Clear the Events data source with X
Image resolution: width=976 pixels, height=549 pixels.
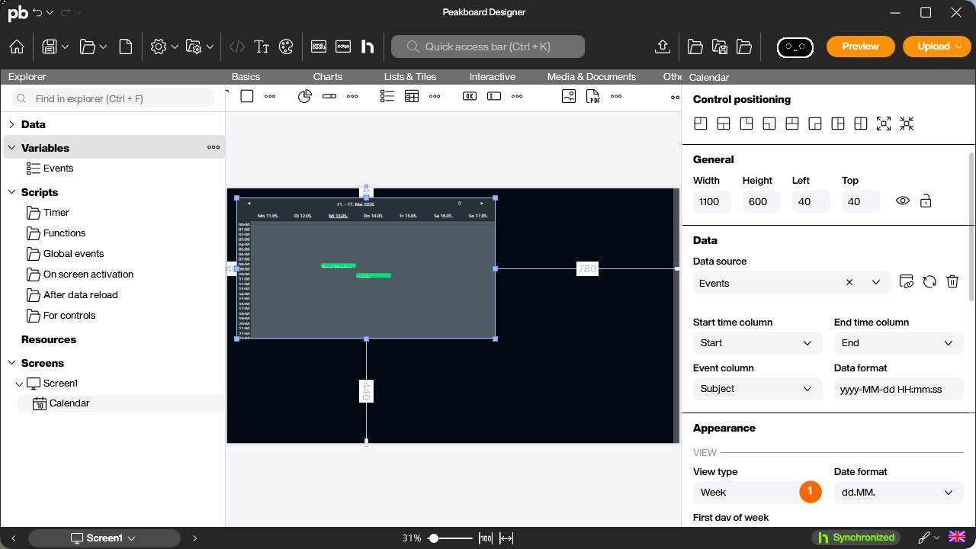click(849, 283)
